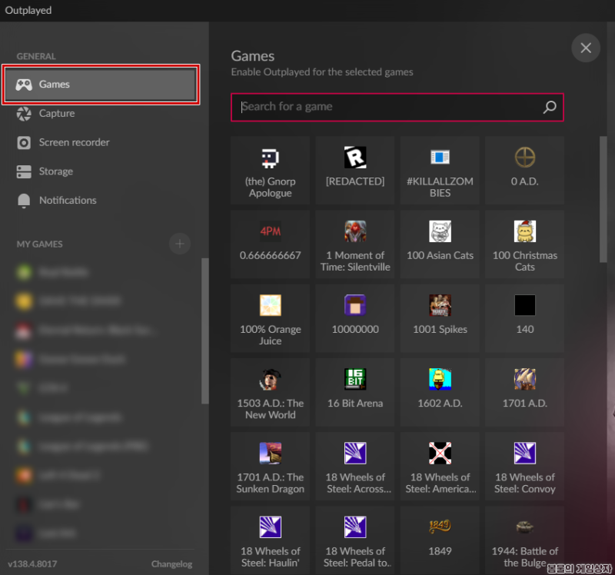Select 18 Wheels of Steel: Pedal to.. icon
615x575 pixels.
355,527
